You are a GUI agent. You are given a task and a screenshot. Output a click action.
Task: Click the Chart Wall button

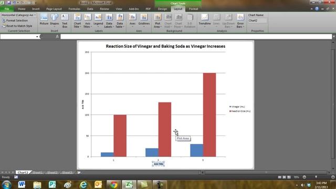click(x=168, y=21)
